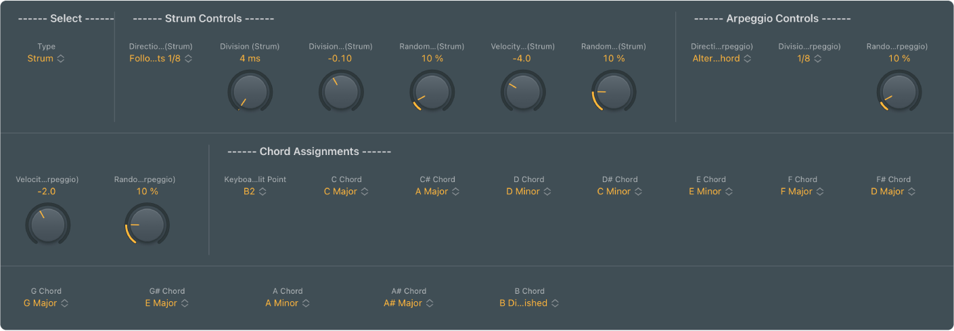Open the arpeggio Division dropdown set to 1/8

pos(809,59)
